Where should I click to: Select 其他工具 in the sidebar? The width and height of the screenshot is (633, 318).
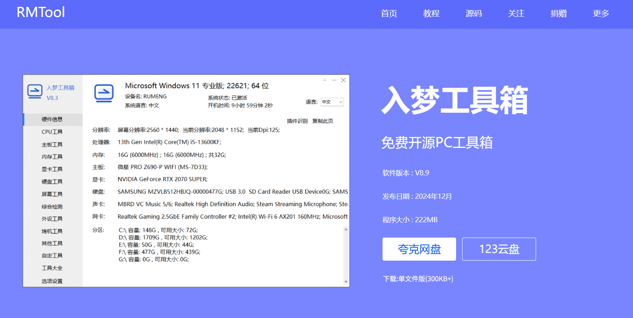tap(53, 243)
